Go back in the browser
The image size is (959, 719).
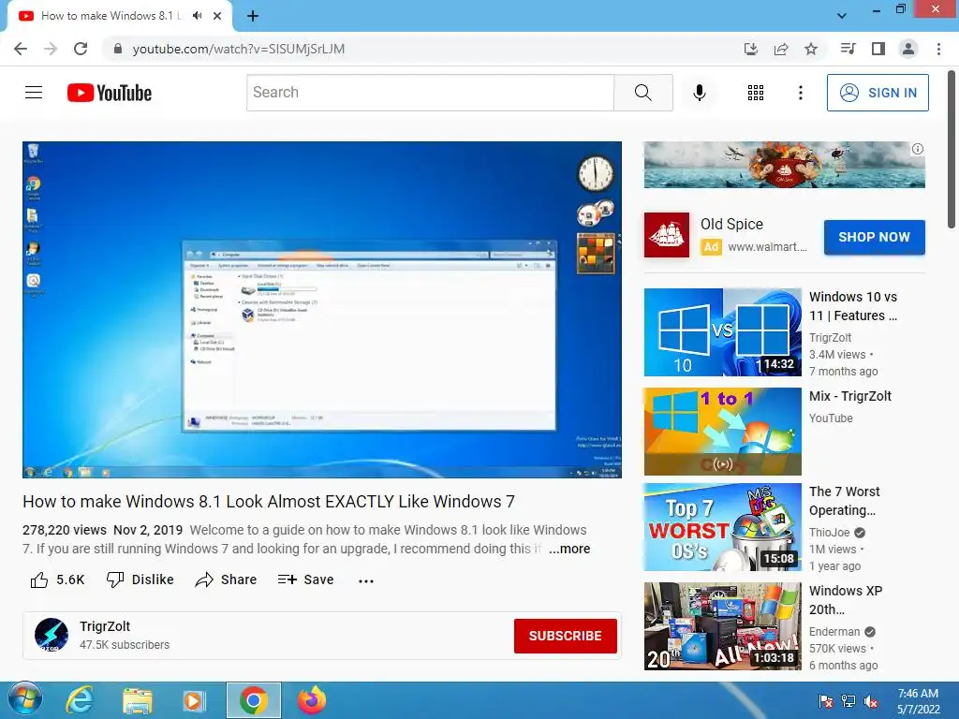(x=21, y=49)
